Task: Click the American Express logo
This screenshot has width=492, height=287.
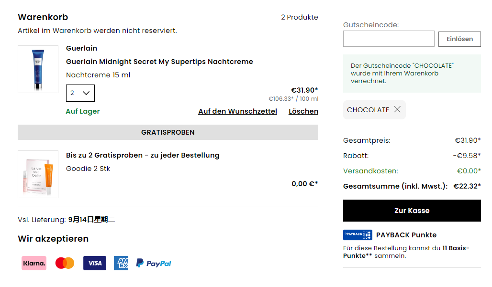Action: (x=121, y=263)
